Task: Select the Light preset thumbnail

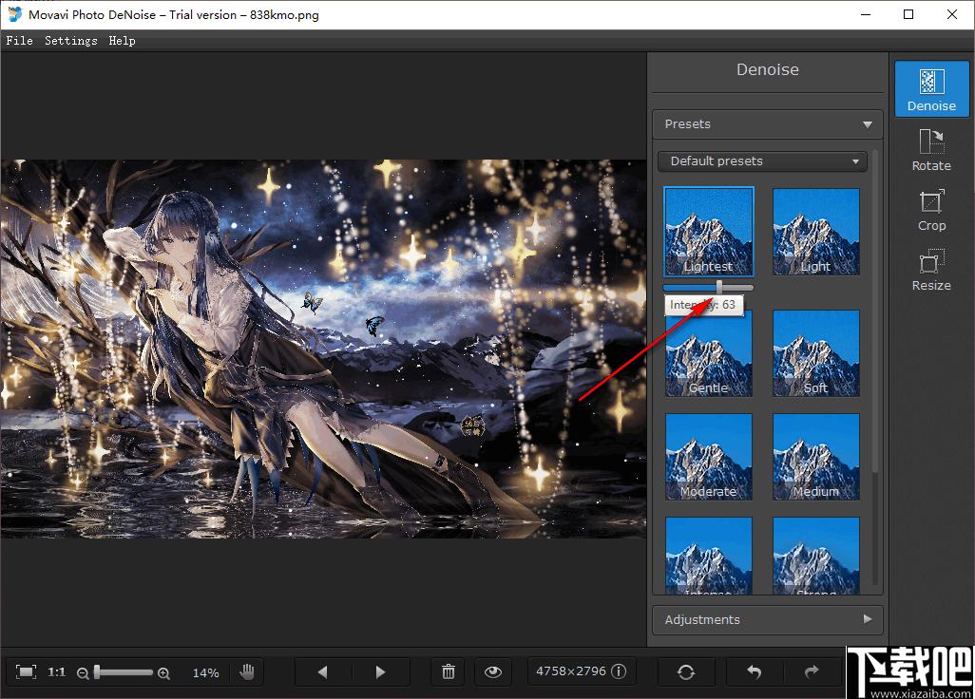Action: coord(815,231)
